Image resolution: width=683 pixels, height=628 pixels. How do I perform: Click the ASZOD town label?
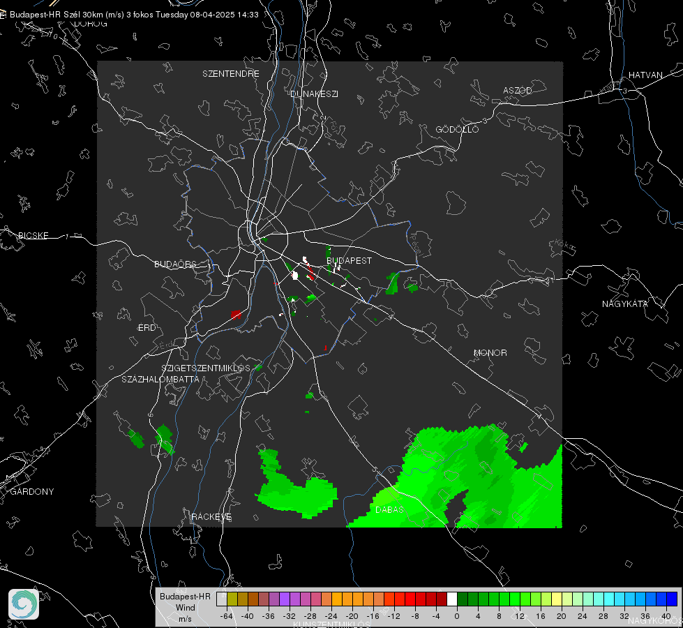(518, 90)
